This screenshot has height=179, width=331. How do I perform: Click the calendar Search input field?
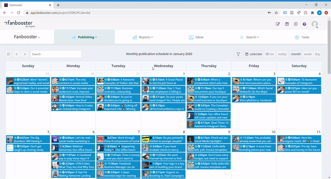pyautogui.click(x=56, y=54)
